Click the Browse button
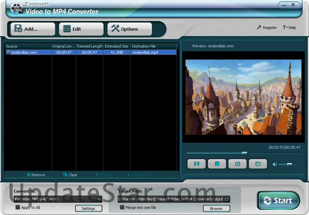The height and width of the screenshot is (215, 309). [x=216, y=208]
